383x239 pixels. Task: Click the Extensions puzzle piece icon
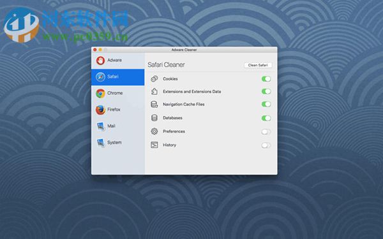click(154, 91)
